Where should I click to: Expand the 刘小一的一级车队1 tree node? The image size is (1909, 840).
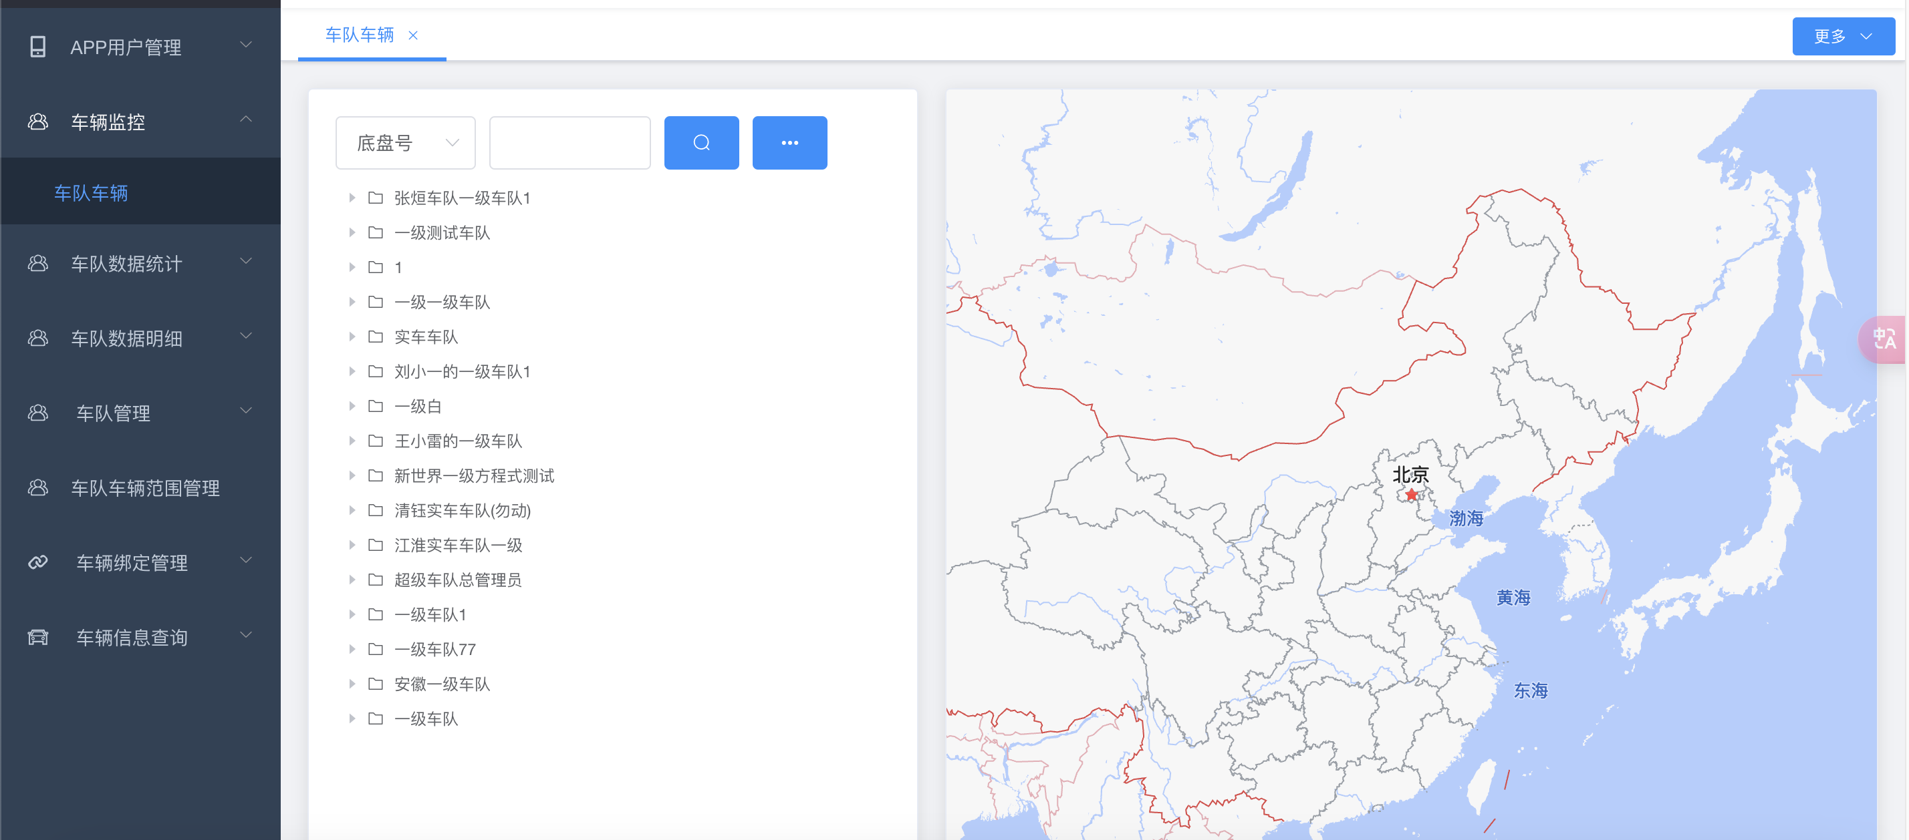(x=352, y=371)
